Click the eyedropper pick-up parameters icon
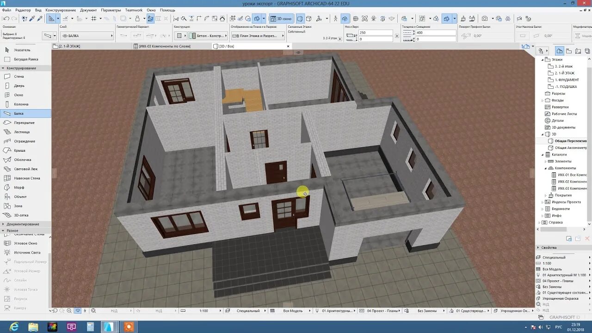The height and width of the screenshot is (333, 592). click(32, 18)
